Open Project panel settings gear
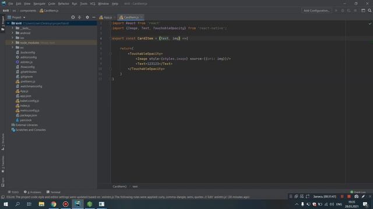Viewport: 373px width, 209px height. click(87, 17)
